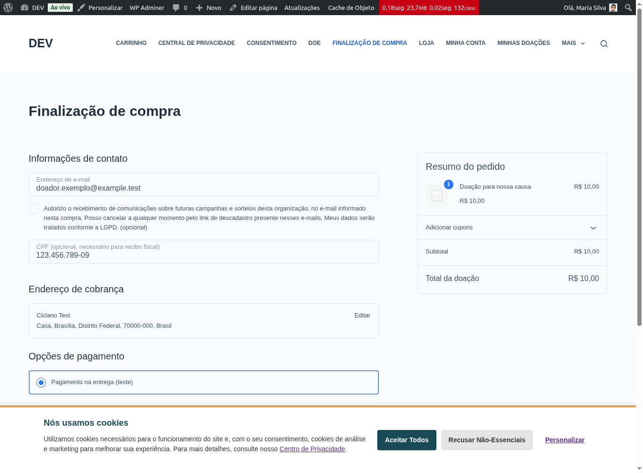Go to LOJA in navigation
This screenshot has width=643, height=473.
point(426,43)
